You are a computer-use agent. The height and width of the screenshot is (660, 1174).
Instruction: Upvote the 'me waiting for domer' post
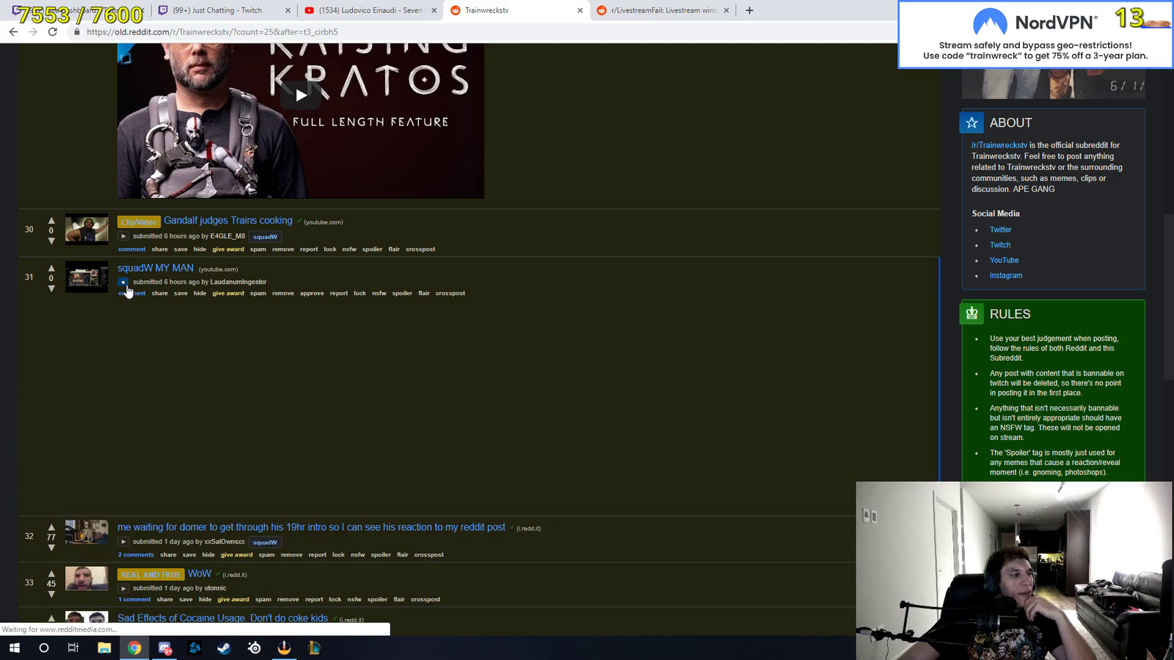click(x=51, y=527)
